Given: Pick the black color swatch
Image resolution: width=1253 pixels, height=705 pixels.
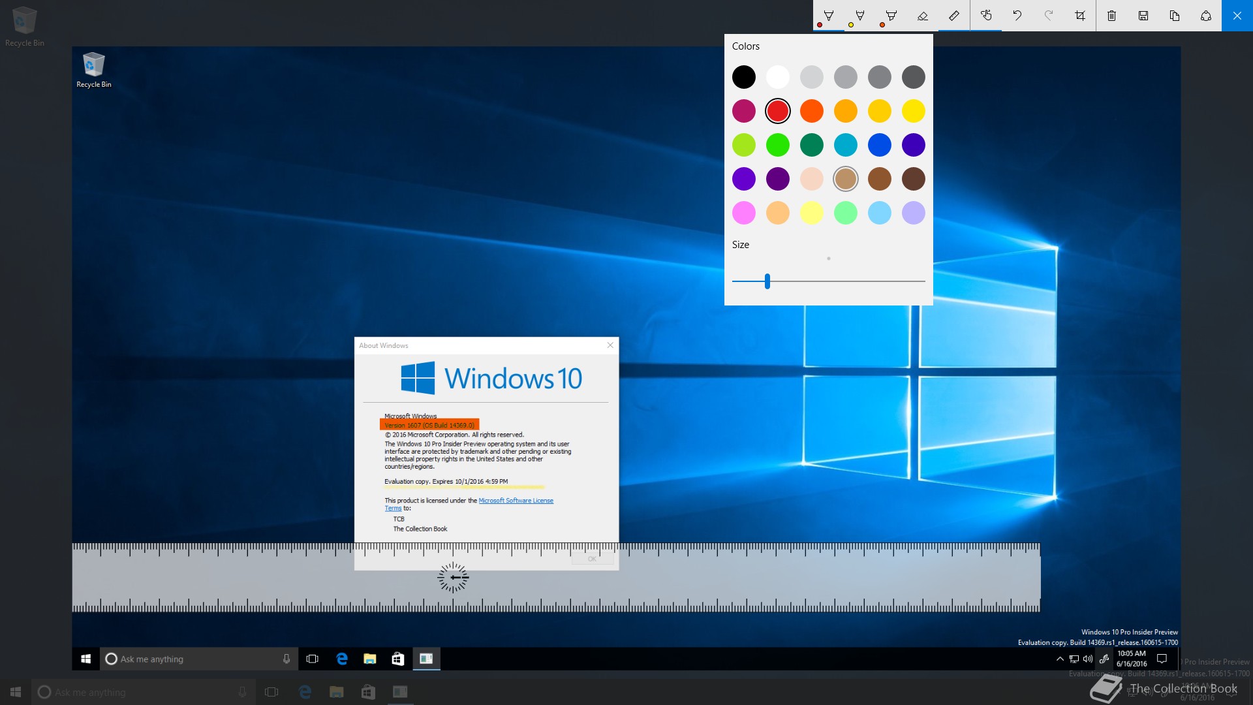Looking at the screenshot, I should point(744,77).
